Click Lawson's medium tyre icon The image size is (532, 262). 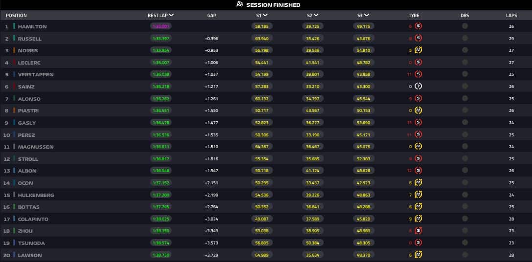419,255
